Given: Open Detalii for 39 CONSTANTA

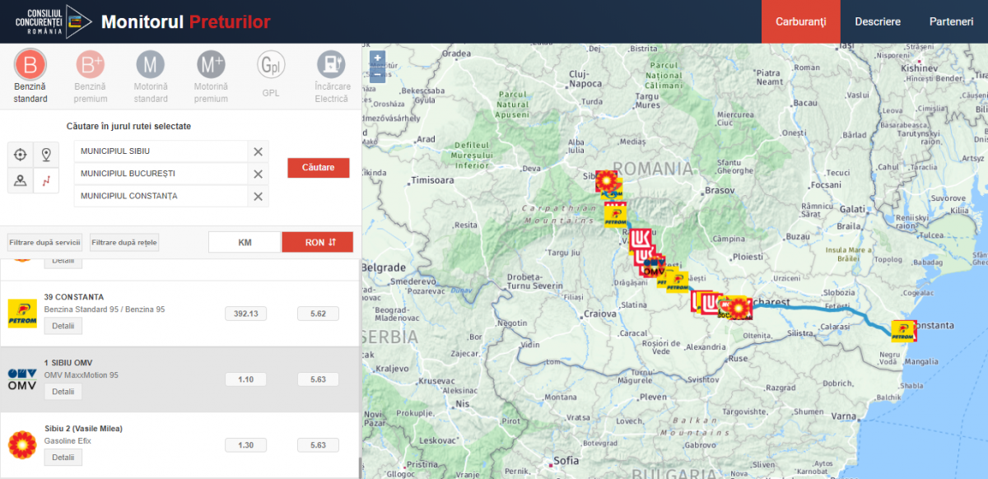Looking at the screenshot, I should tap(63, 326).
